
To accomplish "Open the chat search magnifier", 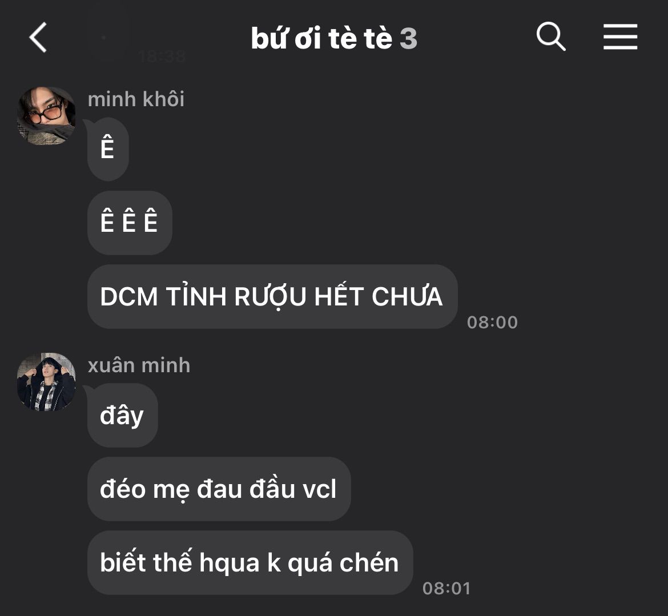I will pyautogui.click(x=550, y=37).
